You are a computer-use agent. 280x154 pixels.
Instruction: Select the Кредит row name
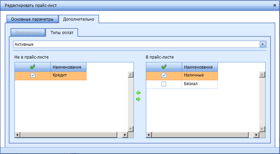(x=68, y=75)
